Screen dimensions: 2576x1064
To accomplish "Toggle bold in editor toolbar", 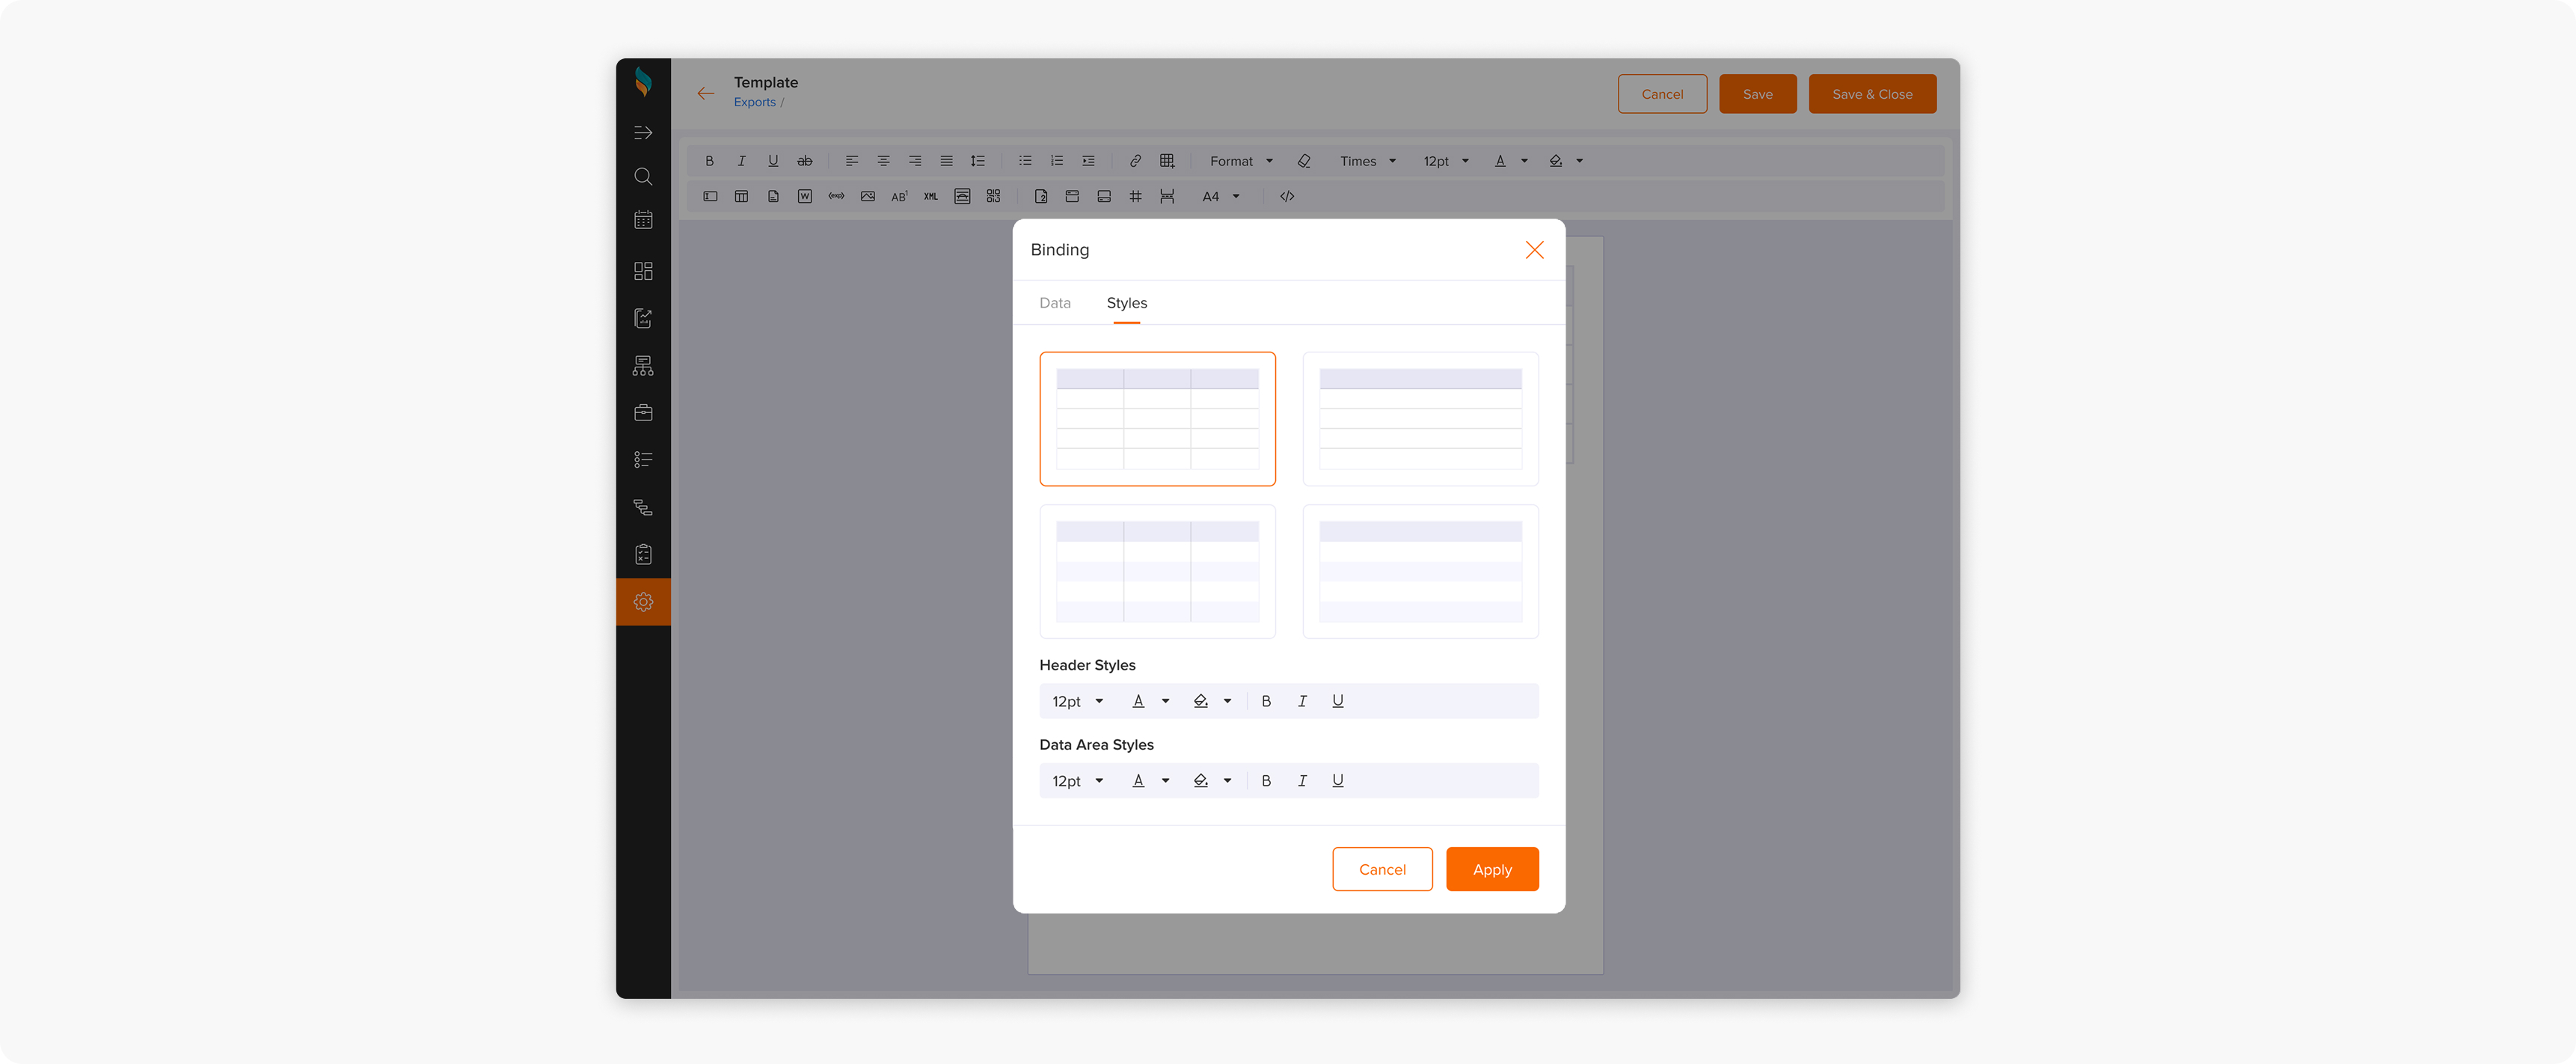I will tap(709, 161).
